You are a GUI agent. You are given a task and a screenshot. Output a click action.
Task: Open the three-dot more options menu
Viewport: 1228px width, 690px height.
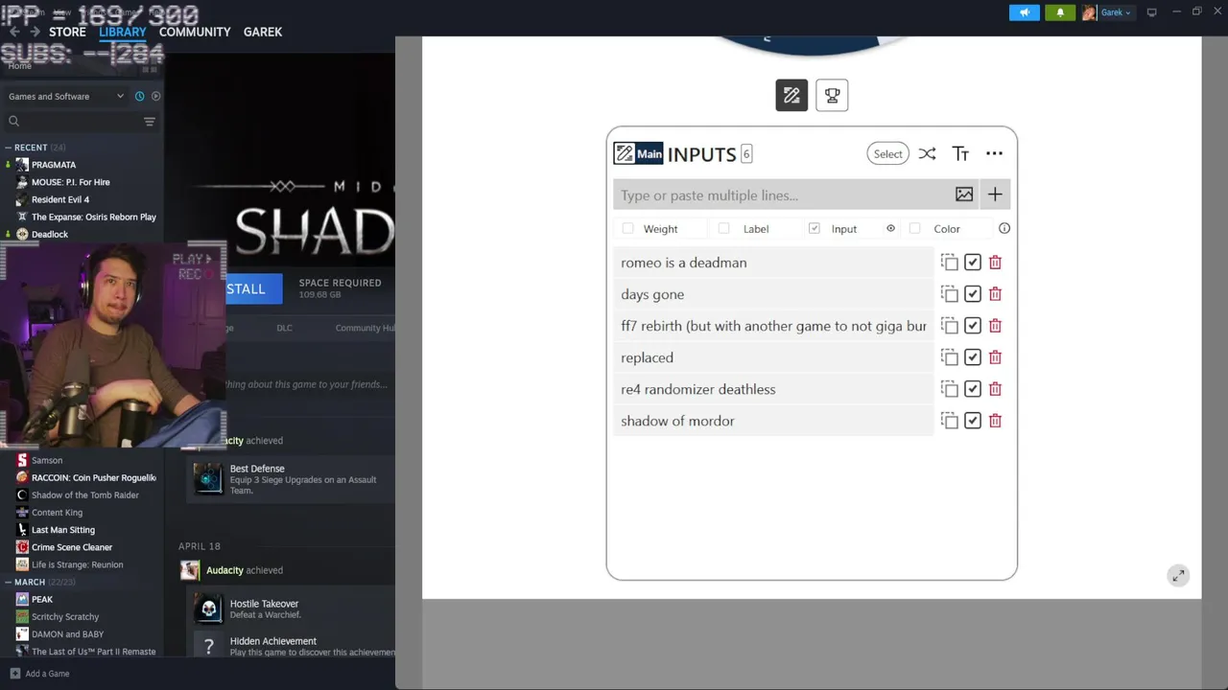994,153
